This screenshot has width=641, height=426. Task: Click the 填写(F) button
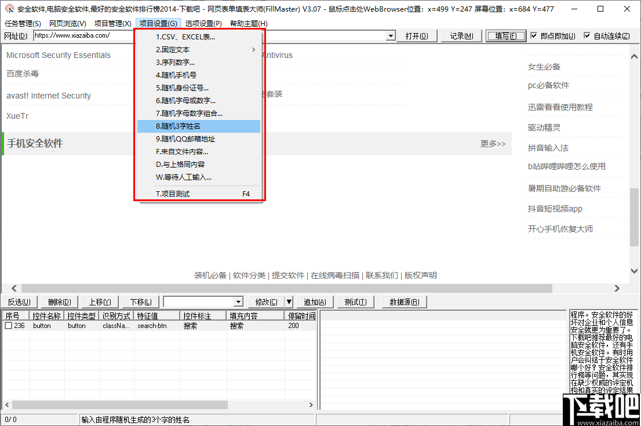[x=505, y=37]
